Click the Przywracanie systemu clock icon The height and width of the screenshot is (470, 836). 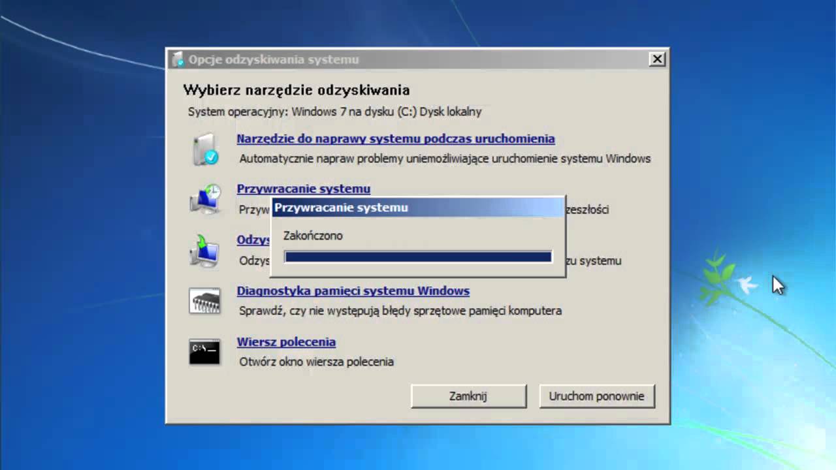pyautogui.click(x=205, y=199)
